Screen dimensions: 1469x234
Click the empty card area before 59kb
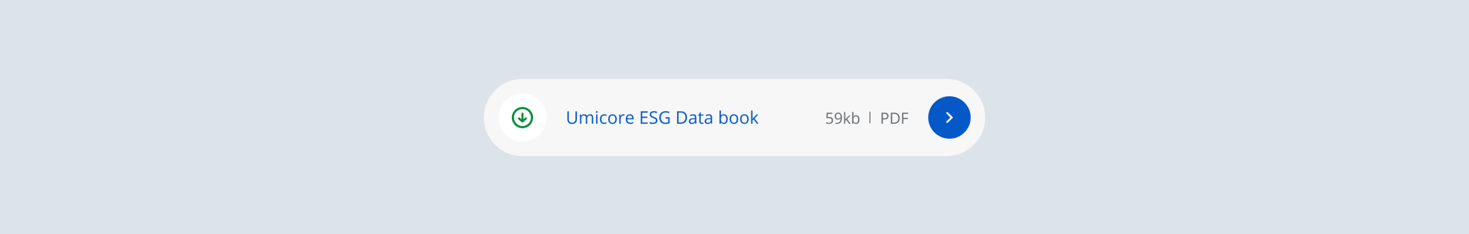pos(792,118)
